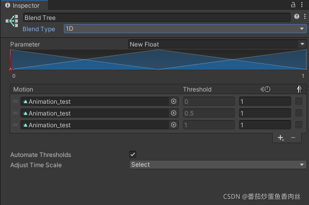This screenshot has height=205, width=309.
Task: Toggle mirror checkbox for first motion row
Action: coord(299,101)
